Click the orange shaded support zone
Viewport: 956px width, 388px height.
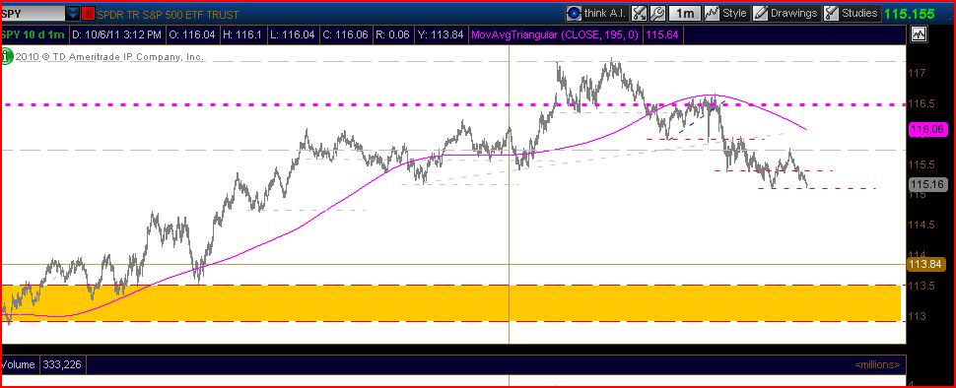tap(451, 302)
